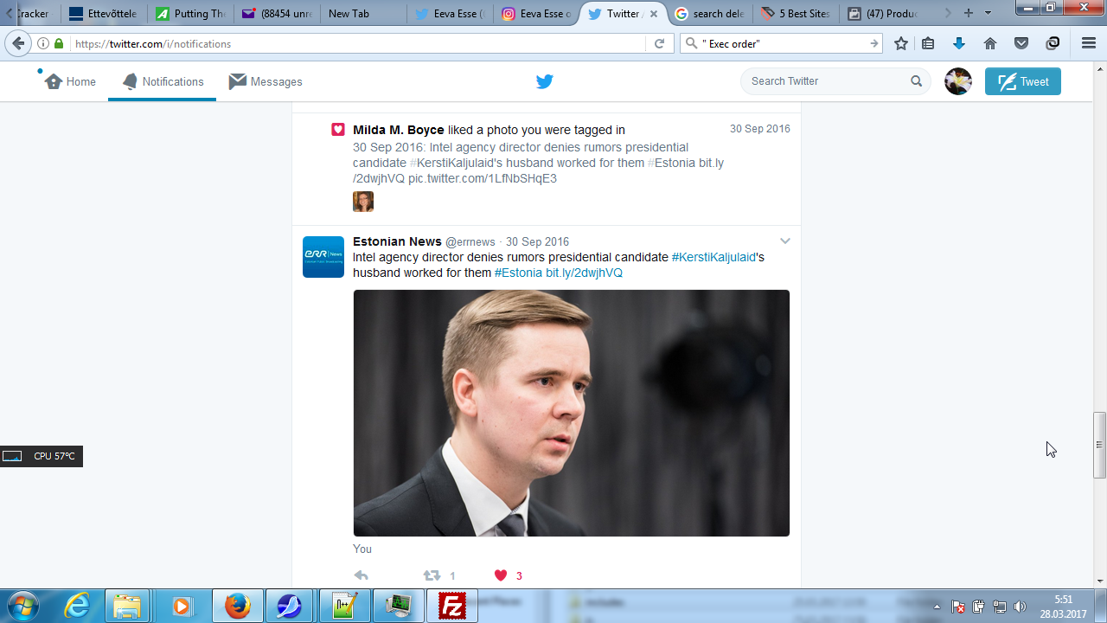Like the Estonian News tweet
The image size is (1107, 623).
501,575
